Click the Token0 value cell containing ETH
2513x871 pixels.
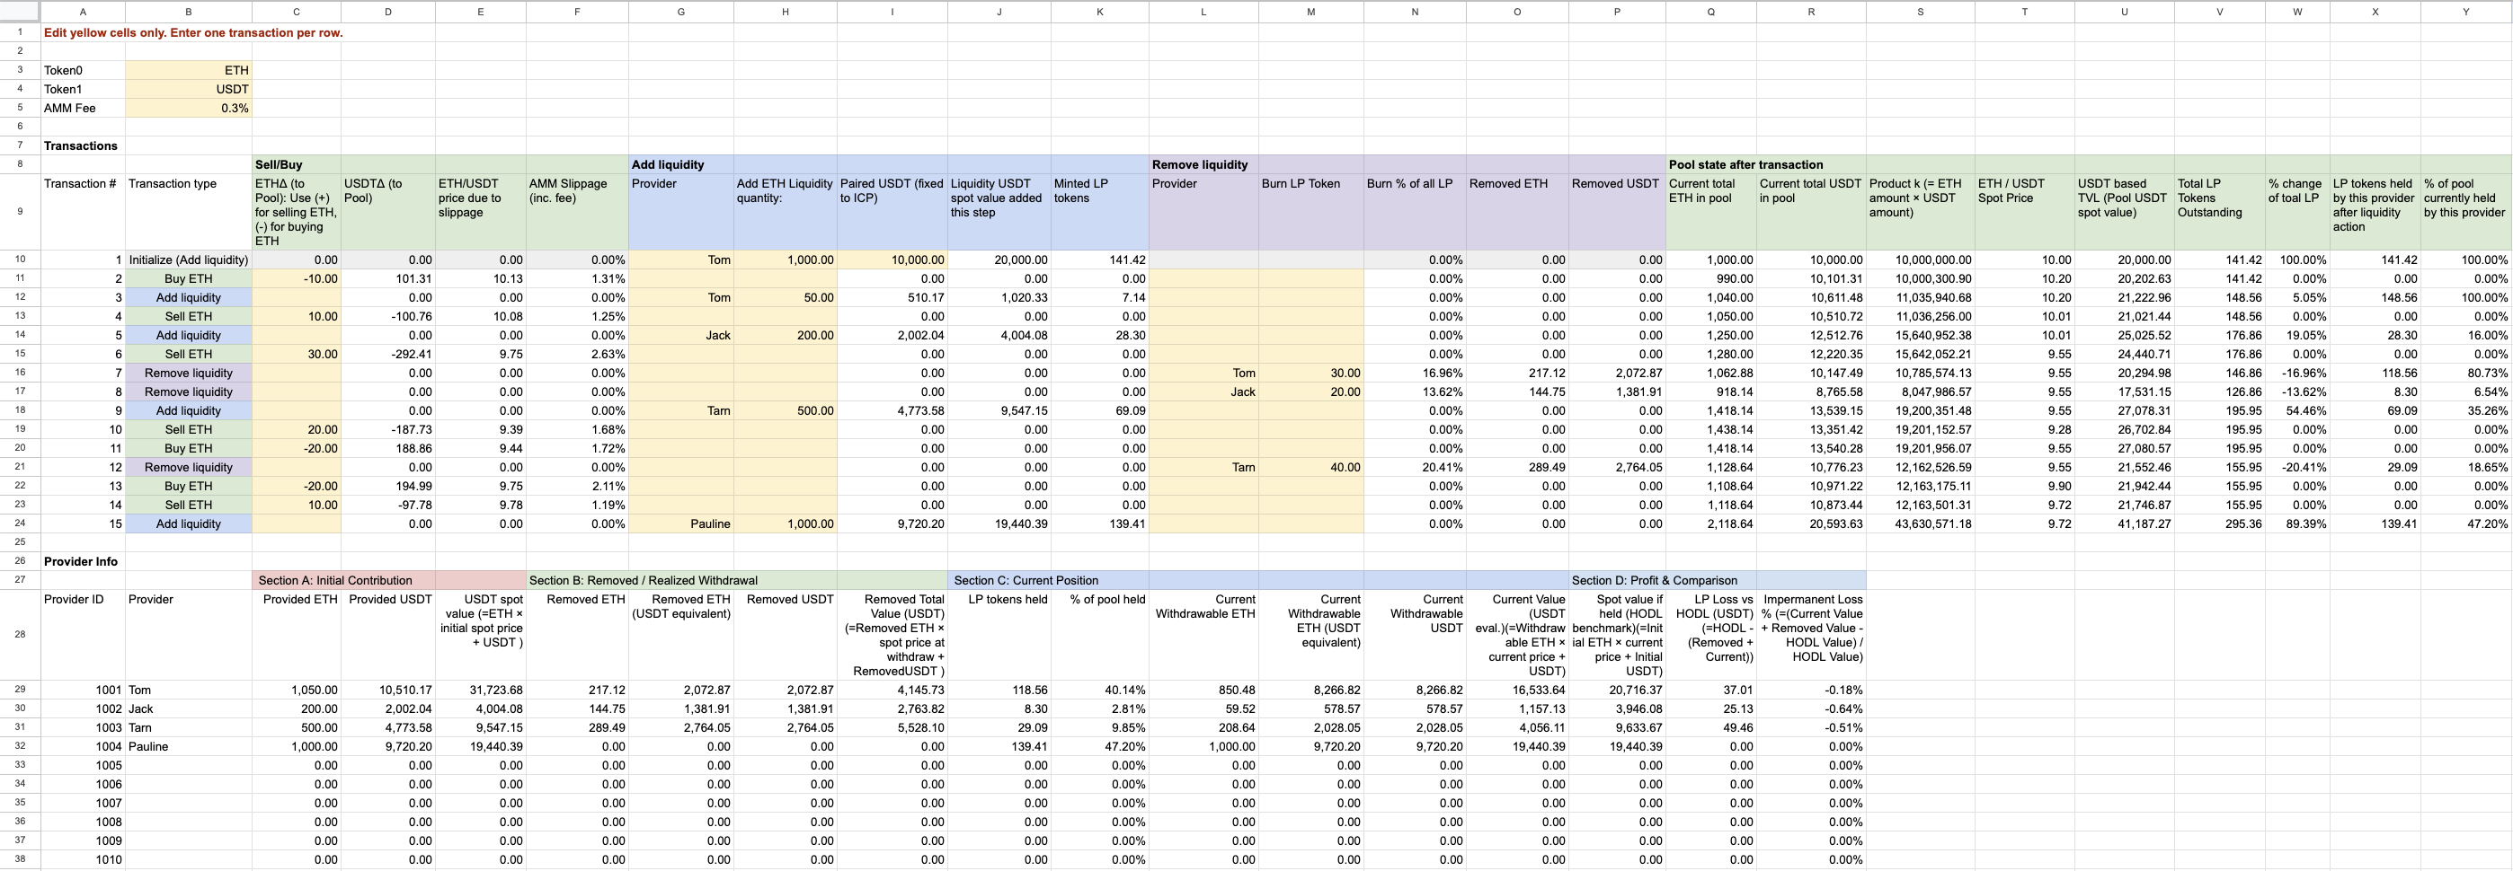(188, 70)
